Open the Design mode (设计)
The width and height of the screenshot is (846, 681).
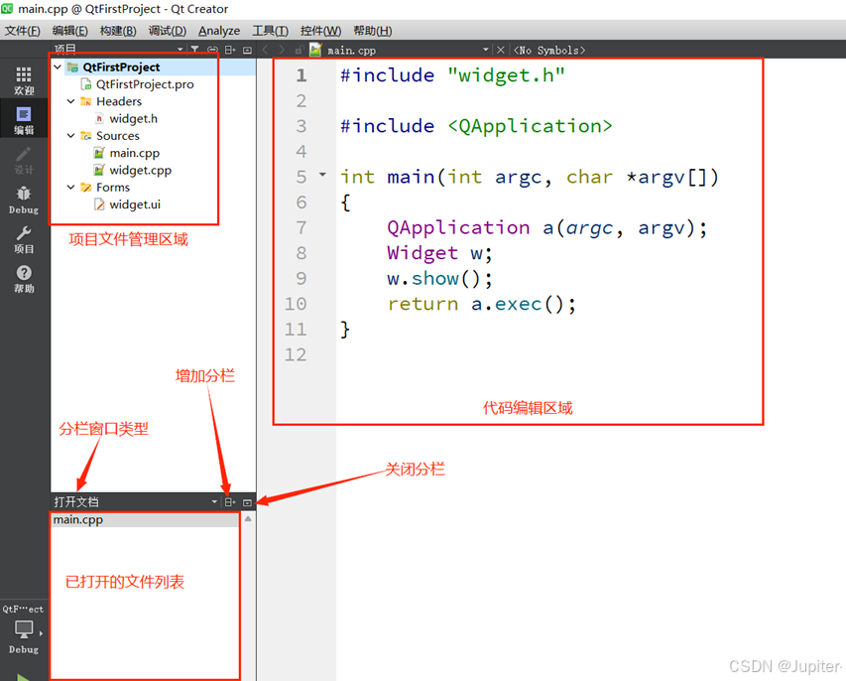(x=24, y=160)
